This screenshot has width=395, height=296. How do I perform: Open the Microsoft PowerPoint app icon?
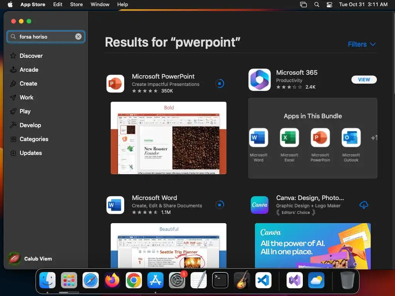(115, 84)
